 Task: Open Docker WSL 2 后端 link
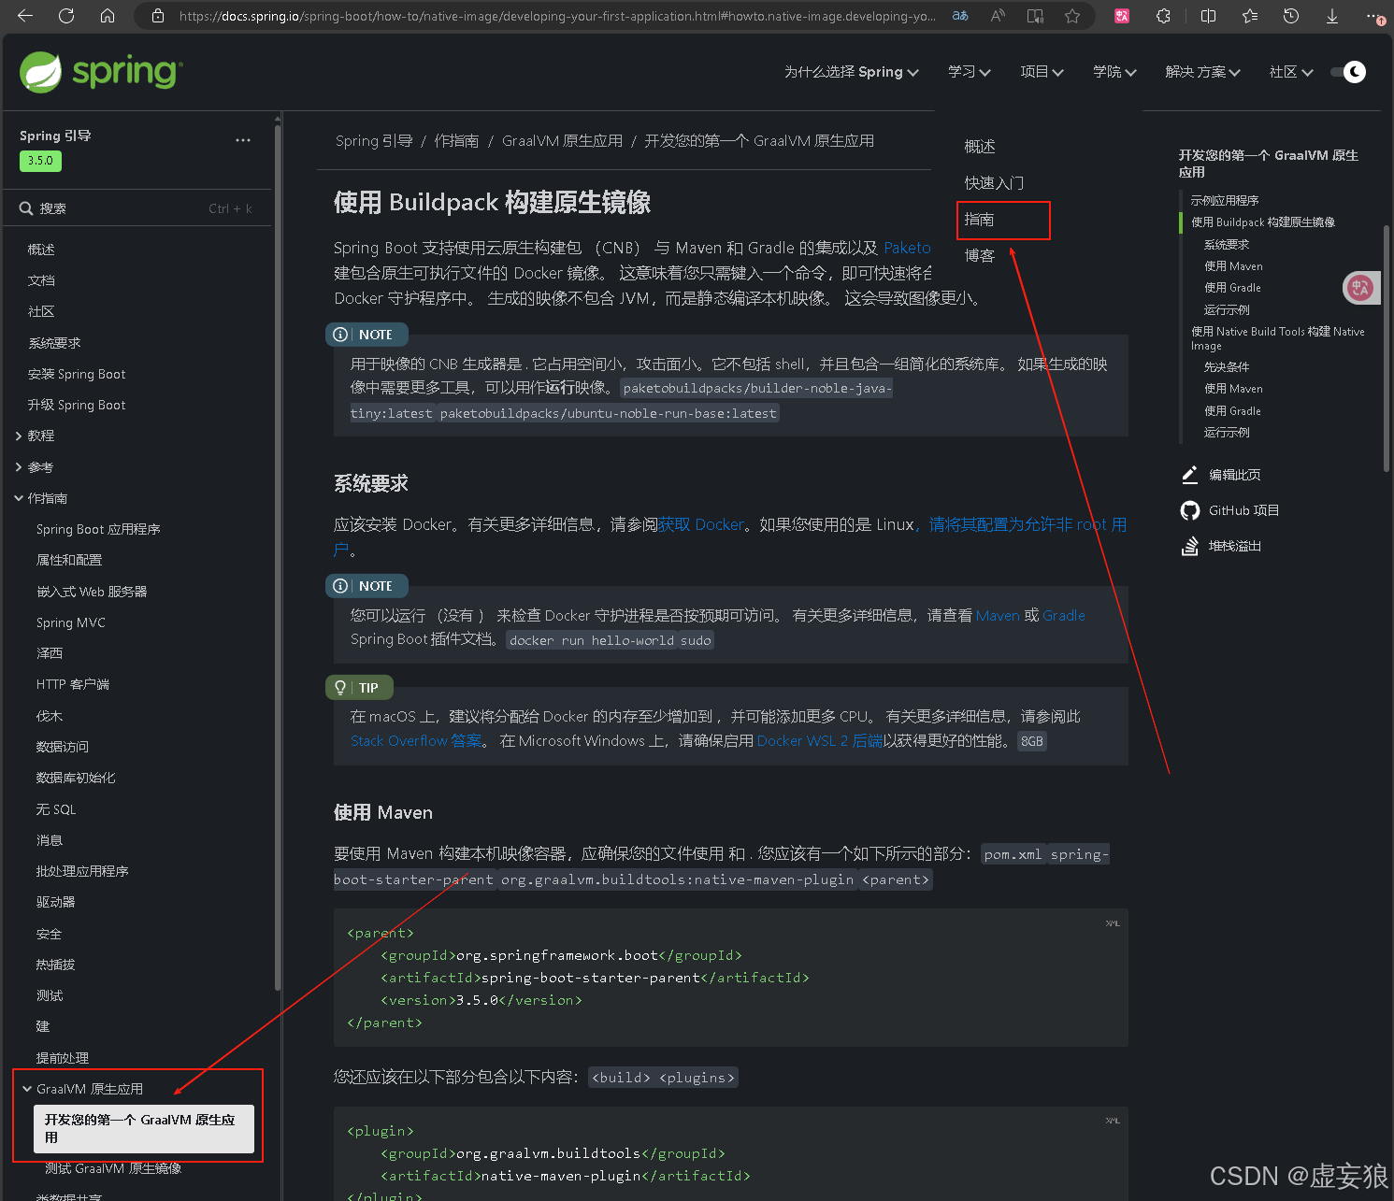820,741
